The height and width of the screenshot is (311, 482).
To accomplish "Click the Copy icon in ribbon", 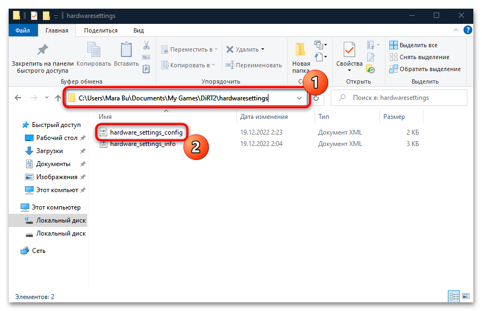I will click(x=93, y=50).
